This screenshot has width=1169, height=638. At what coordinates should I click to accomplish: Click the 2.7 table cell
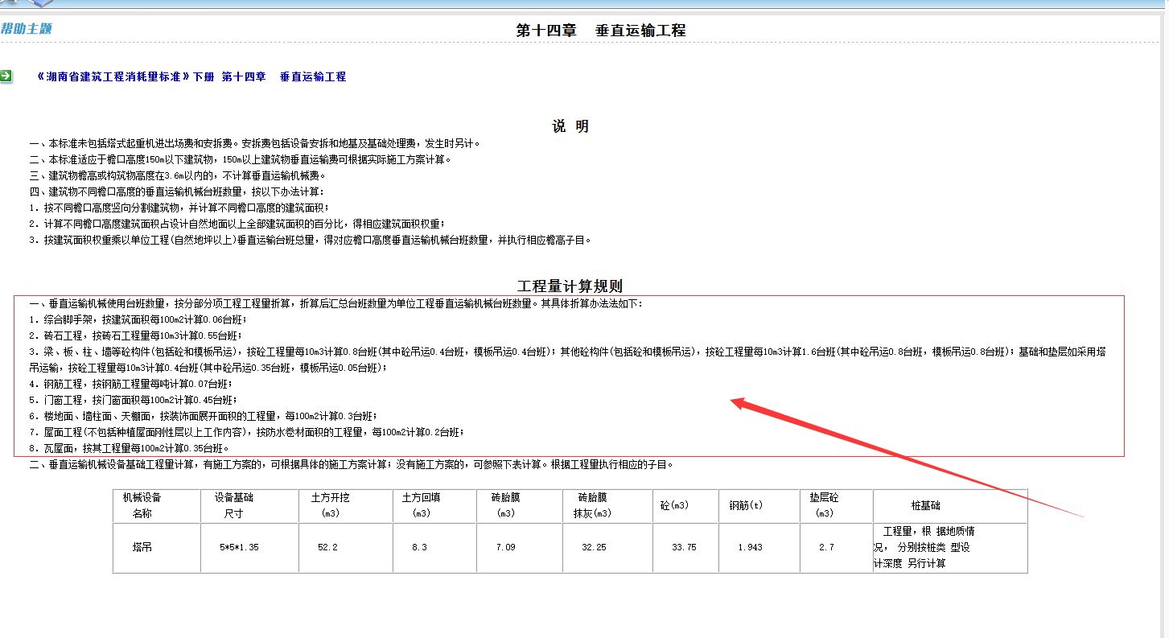coord(836,547)
